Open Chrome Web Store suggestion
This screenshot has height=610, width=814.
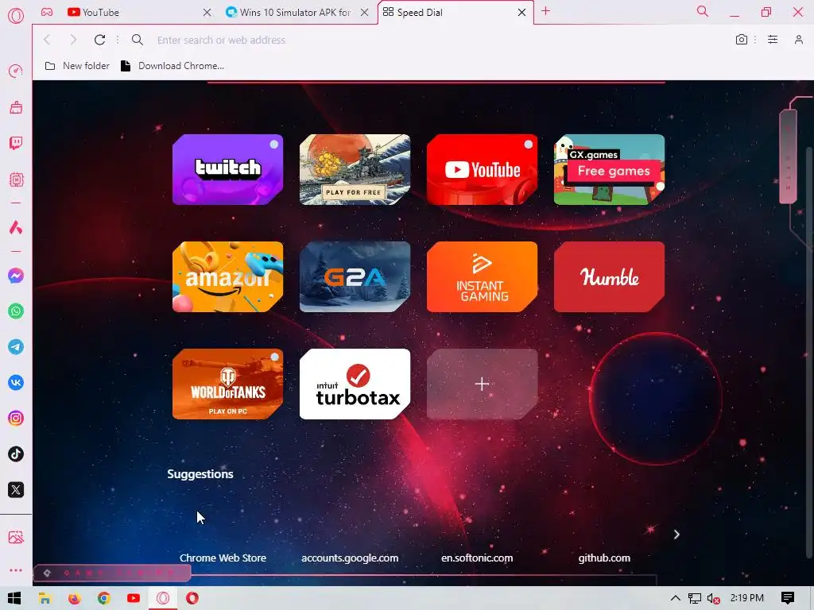tap(223, 558)
